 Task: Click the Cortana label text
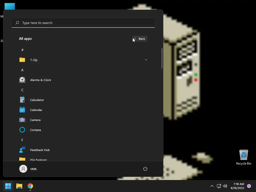point(35,130)
